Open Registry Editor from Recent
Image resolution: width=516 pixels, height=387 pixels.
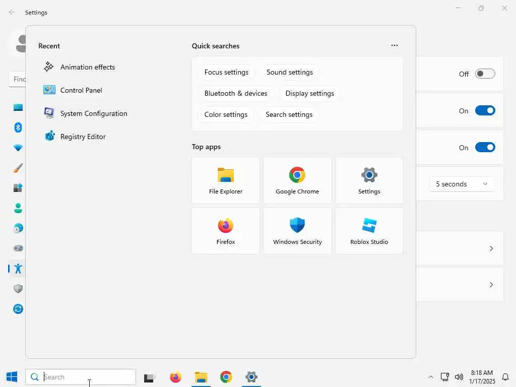click(x=83, y=137)
